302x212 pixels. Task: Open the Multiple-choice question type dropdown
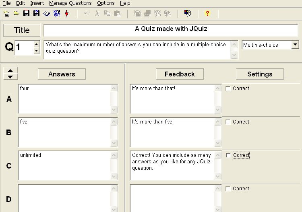click(295, 45)
